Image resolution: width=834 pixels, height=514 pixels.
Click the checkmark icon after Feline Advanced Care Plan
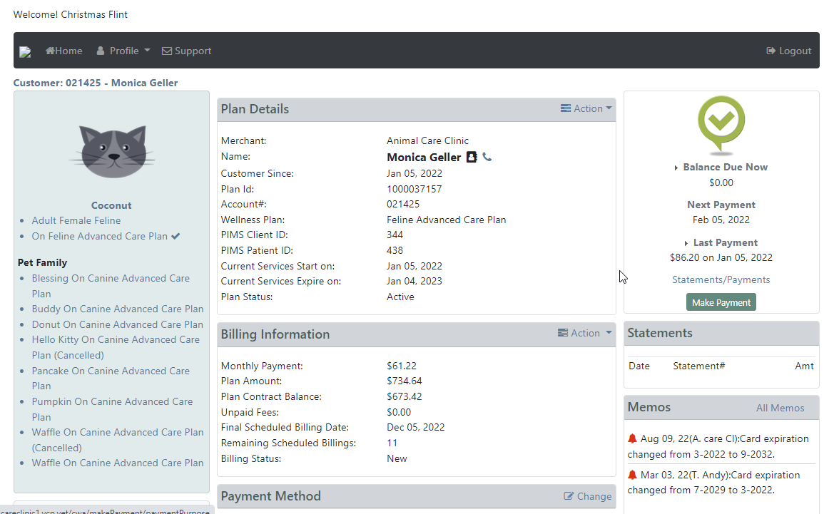coord(176,236)
